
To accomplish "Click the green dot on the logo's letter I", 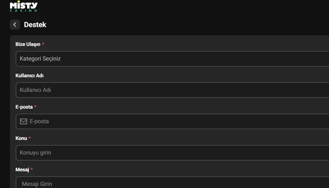I will 19,1.
